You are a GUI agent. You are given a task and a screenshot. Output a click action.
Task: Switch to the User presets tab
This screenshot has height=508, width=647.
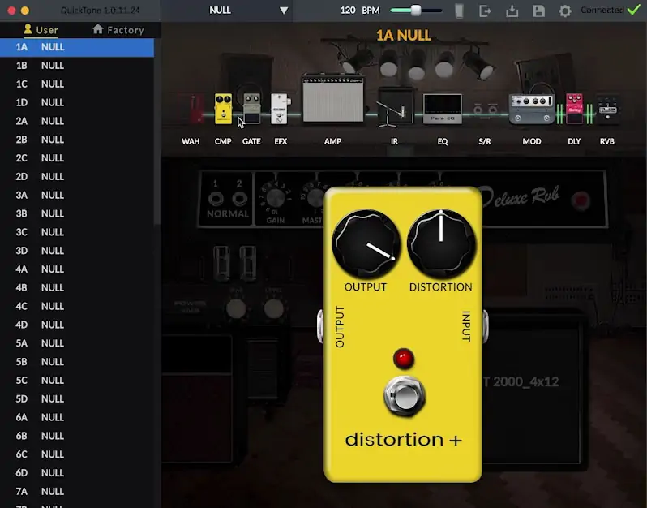click(x=41, y=30)
